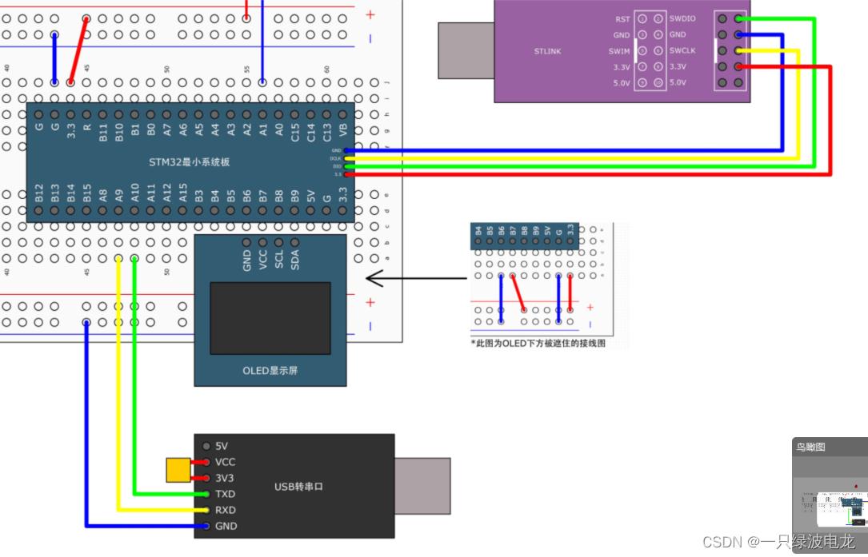Click the OLED wiring note annotation text

(537, 341)
